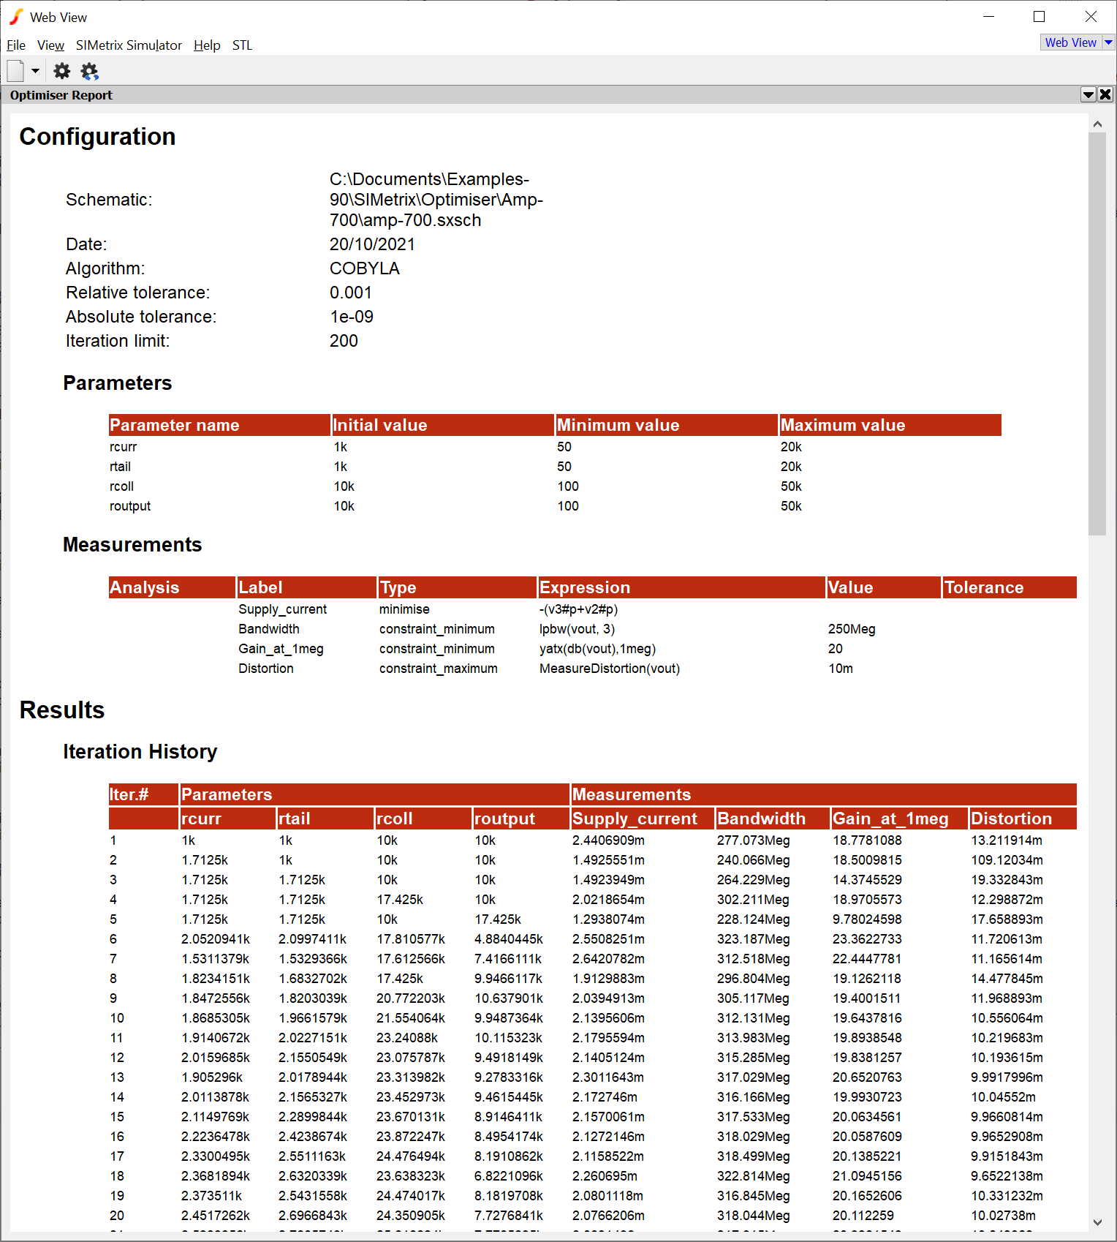1117x1242 pixels.
Task: Click the scrollbar down arrow
Action: tap(1097, 1222)
